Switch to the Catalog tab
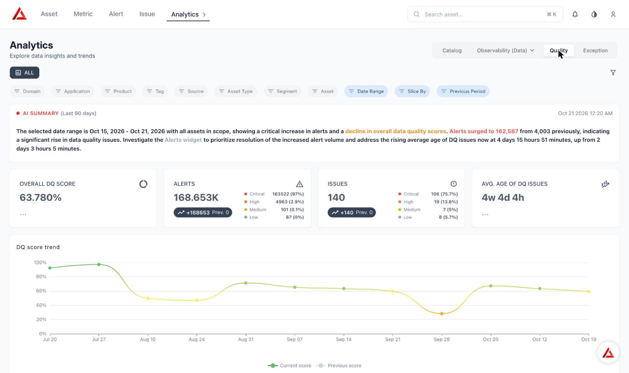 point(452,50)
